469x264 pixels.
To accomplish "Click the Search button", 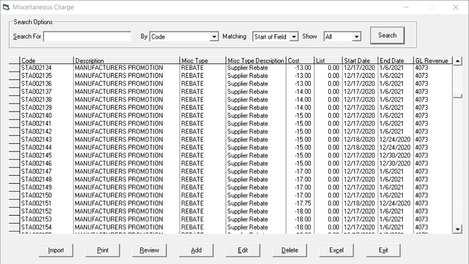I will (x=387, y=36).
